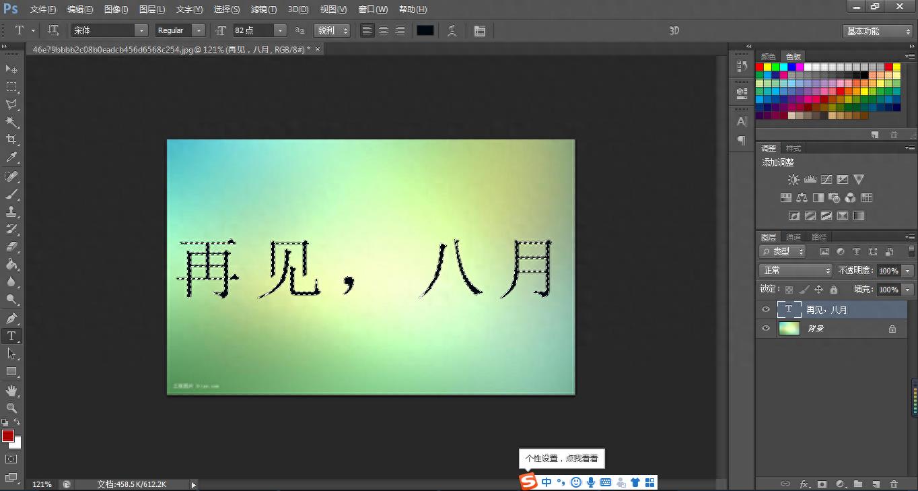The height and width of the screenshot is (491, 918).
Task: Click 个性设置，点我看看 tooltip
Action: (x=562, y=459)
